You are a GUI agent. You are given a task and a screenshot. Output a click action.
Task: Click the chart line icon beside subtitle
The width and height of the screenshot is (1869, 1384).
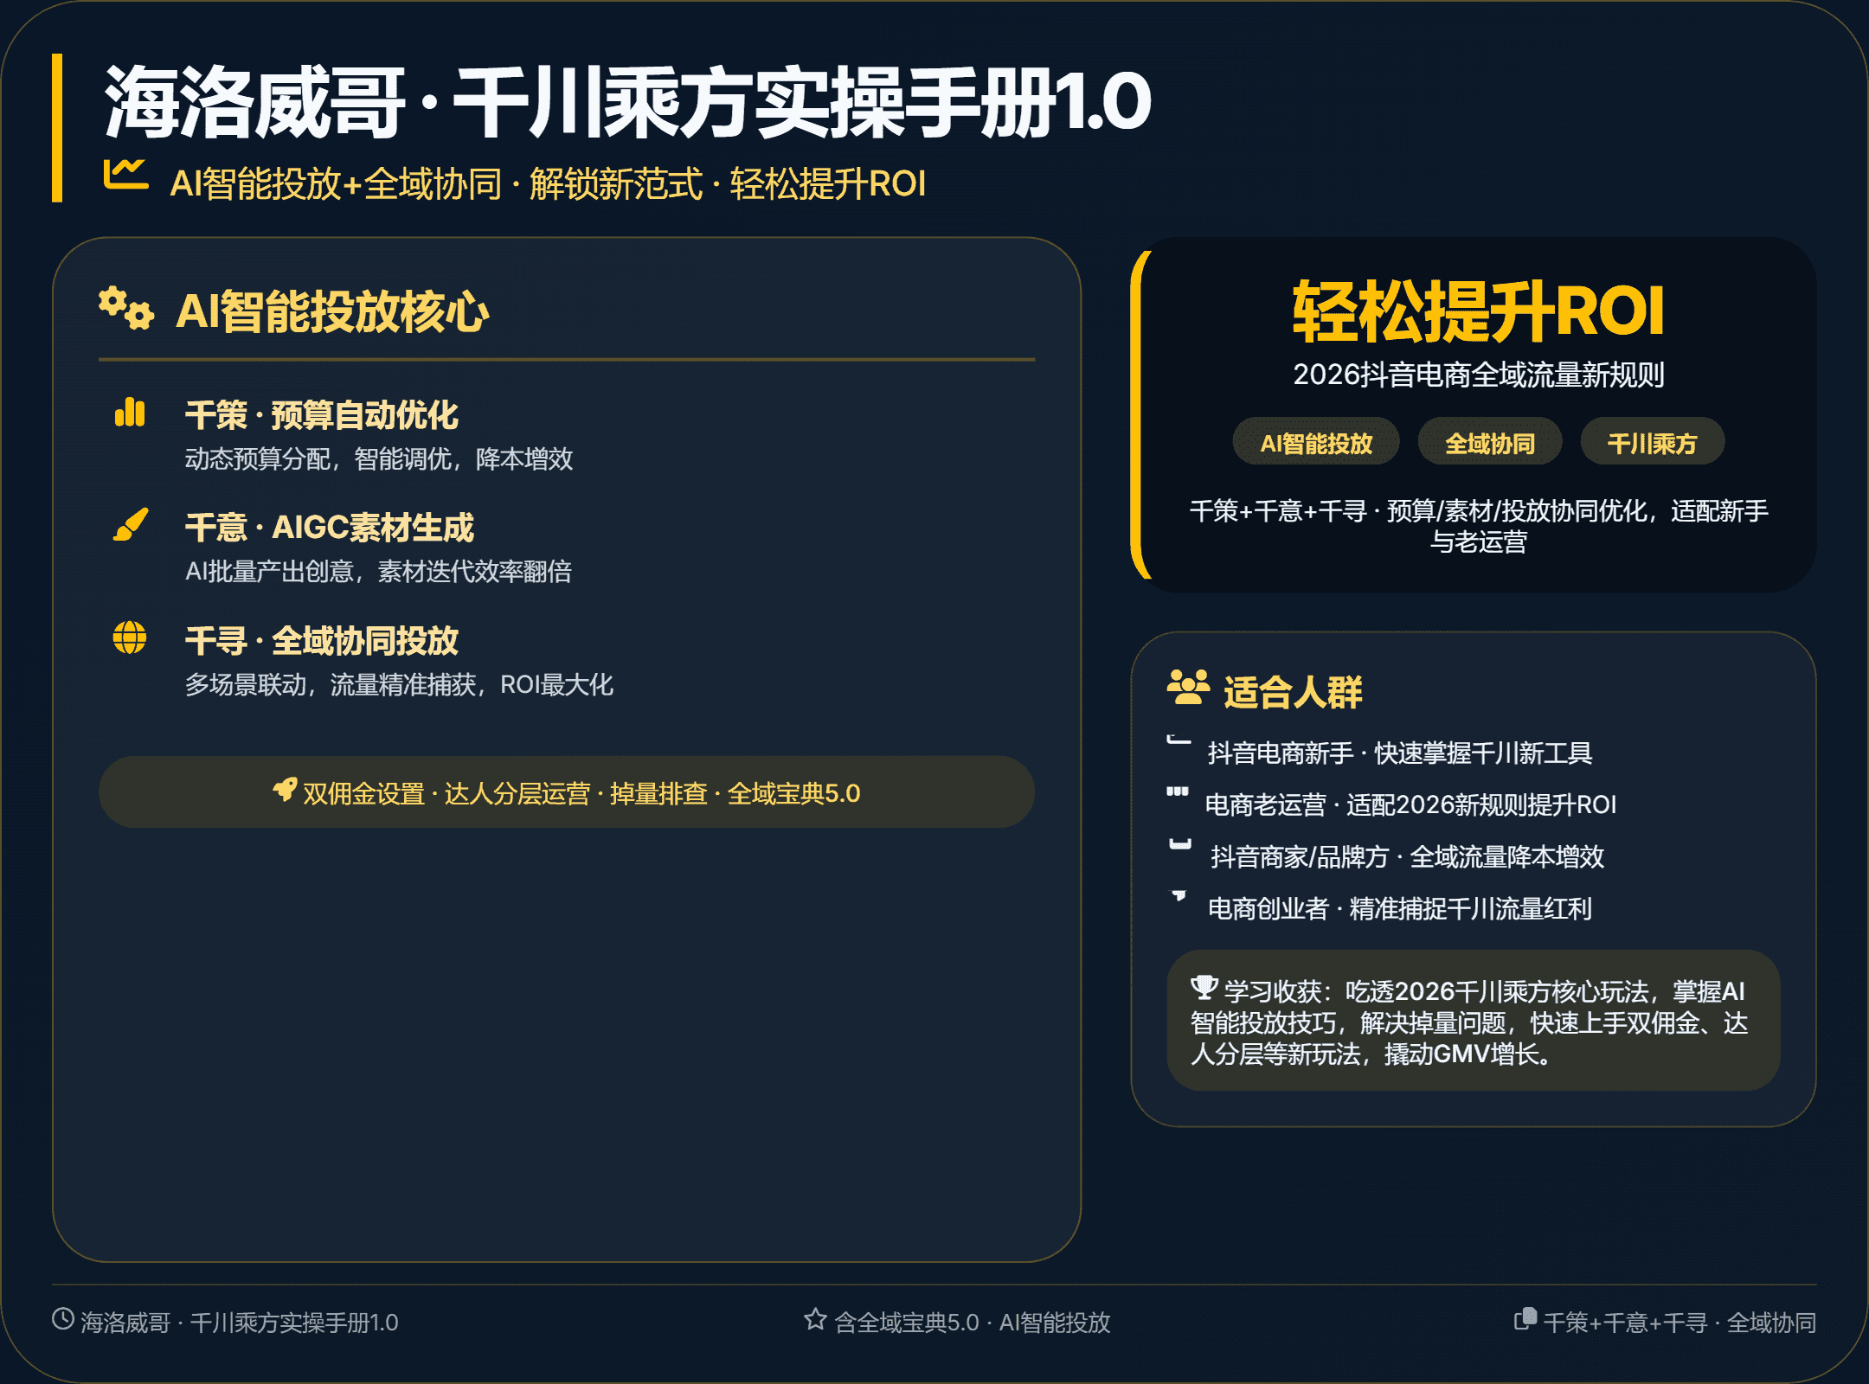point(125,175)
